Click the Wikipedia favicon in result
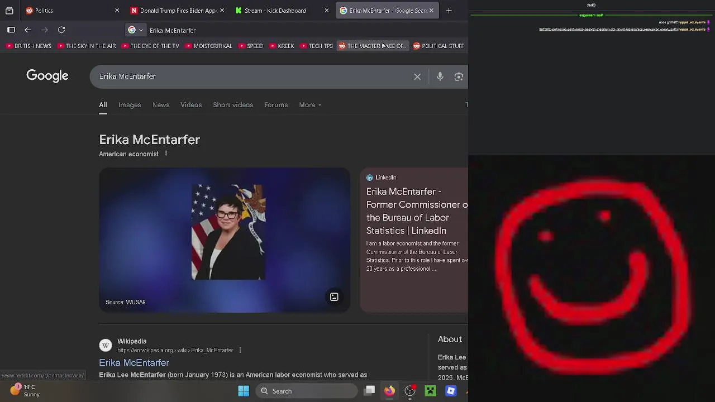 click(106, 346)
